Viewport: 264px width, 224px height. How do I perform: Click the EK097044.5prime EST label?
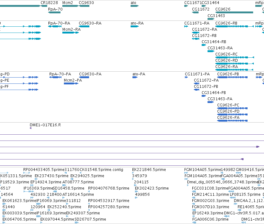pos(57,219)
